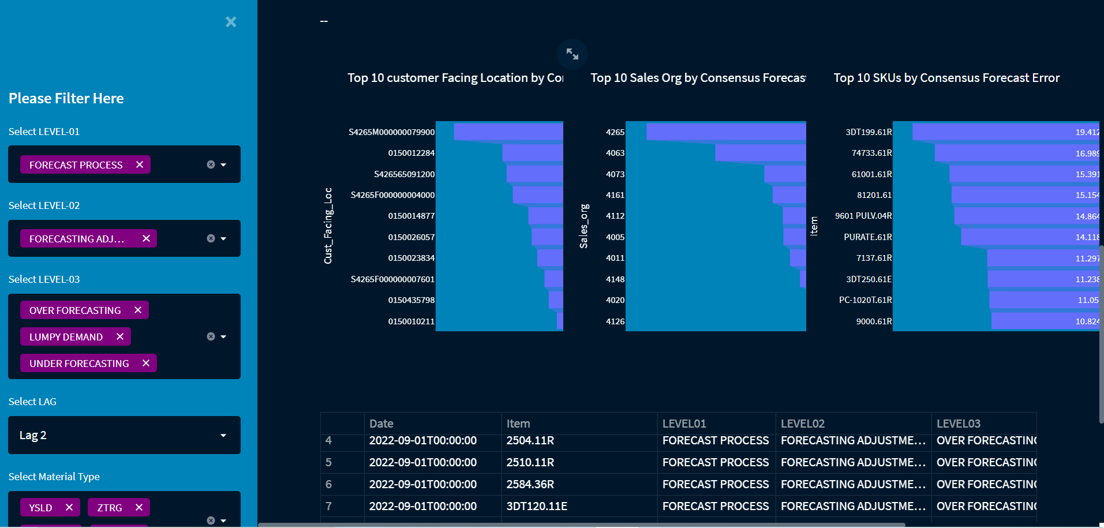Open the LEVEL-03 dropdown arrow
Image resolution: width=1104 pixels, height=528 pixels.
click(223, 336)
